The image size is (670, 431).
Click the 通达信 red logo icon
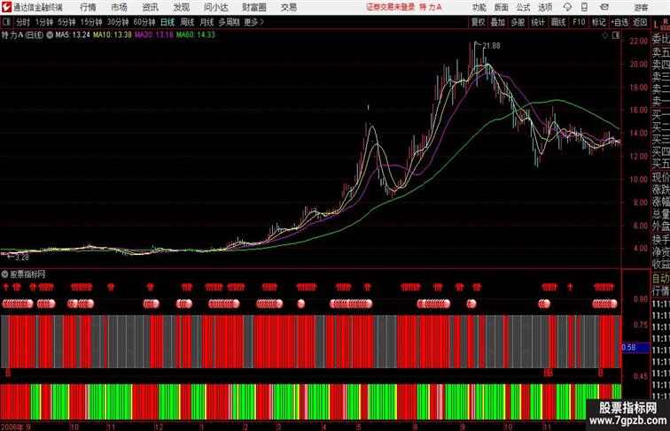pyautogui.click(x=6, y=7)
